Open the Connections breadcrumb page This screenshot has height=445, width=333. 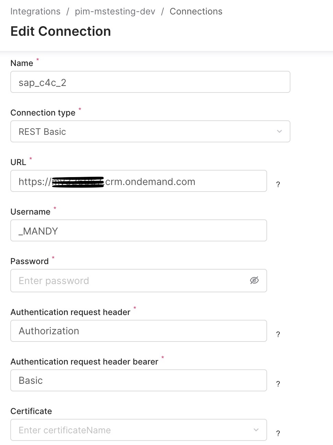coord(196,11)
